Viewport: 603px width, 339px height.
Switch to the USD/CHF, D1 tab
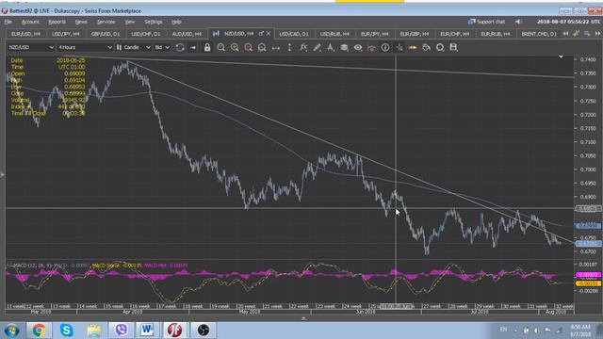[x=146, y=34]
